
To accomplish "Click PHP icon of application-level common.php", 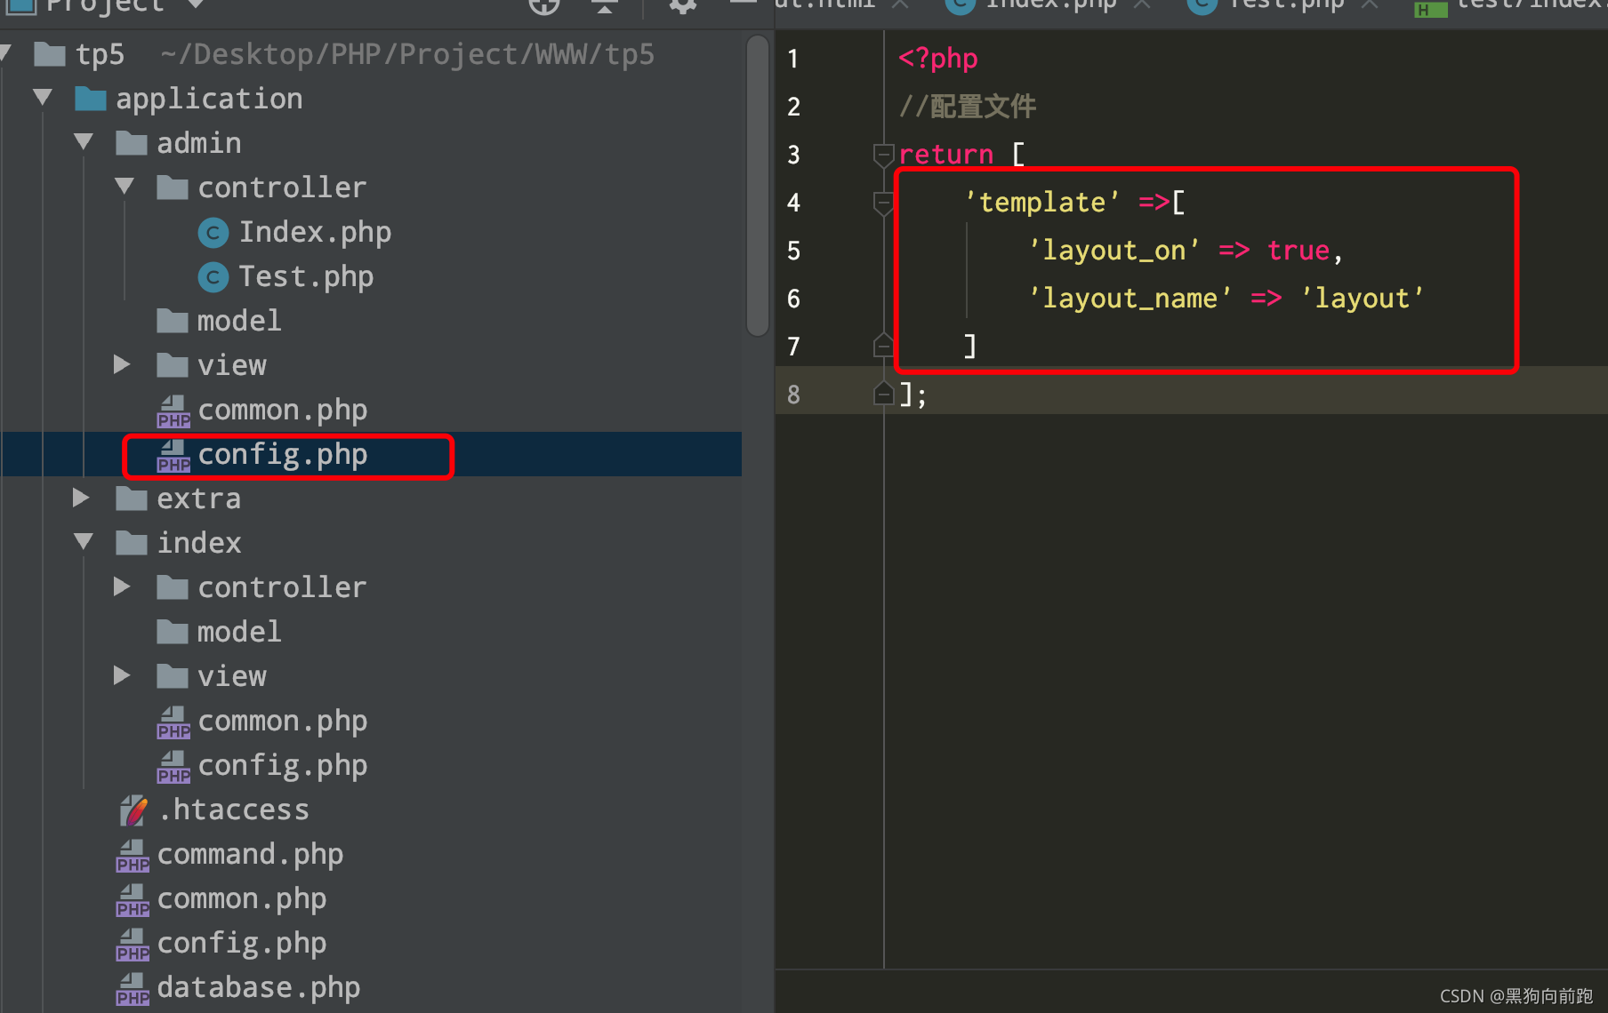I will (x=133, y=900).
